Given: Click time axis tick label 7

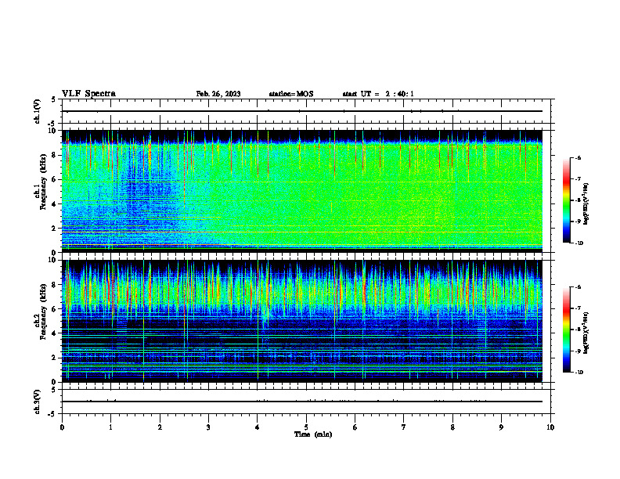Looking at the screenshot, I should [404, 427].
